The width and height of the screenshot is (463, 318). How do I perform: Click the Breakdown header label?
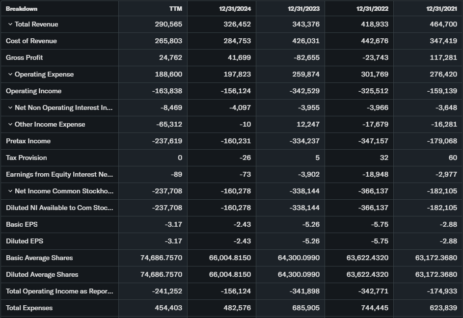point(22,9)
